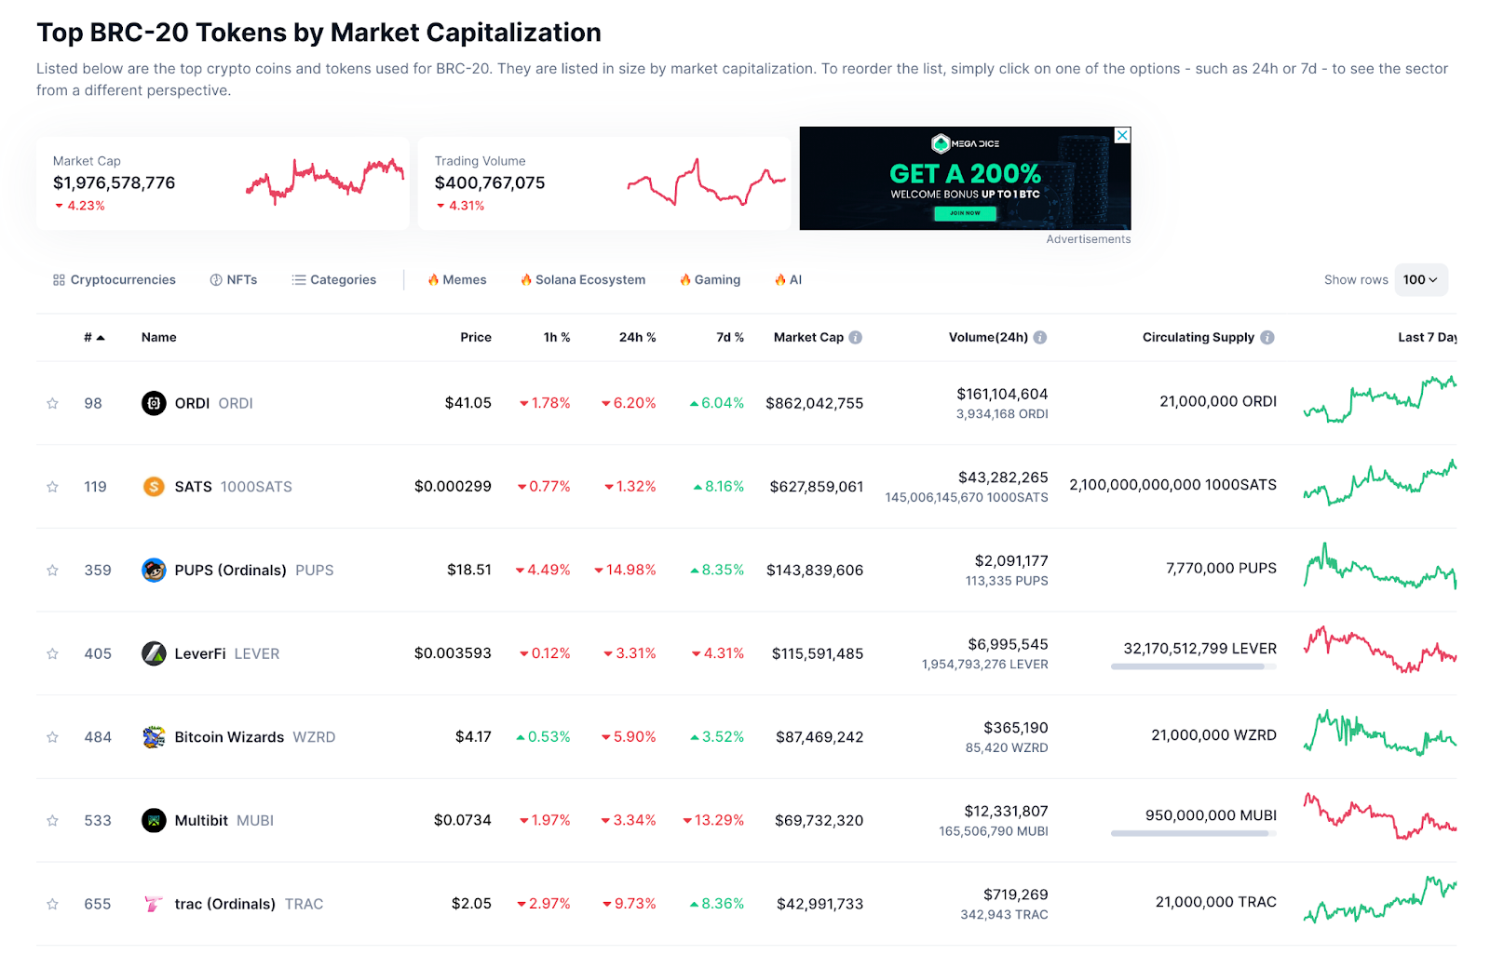Click the Volume(24h) info icon
This screenshot has width=1490, height=955.
[x=1040, y=338]
